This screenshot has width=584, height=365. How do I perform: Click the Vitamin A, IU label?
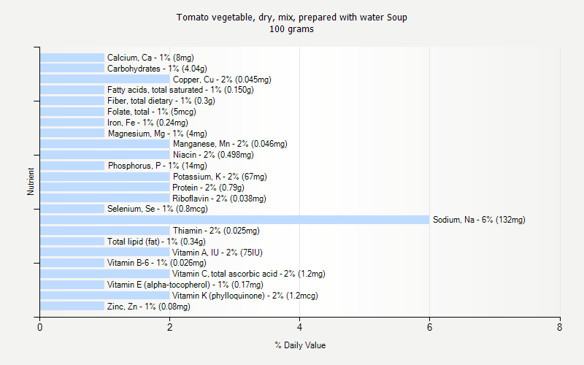[212, 253]
